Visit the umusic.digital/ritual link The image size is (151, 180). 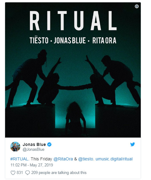(114, 159)
